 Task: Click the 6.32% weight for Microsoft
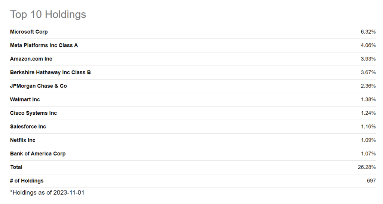pos(368,32)
